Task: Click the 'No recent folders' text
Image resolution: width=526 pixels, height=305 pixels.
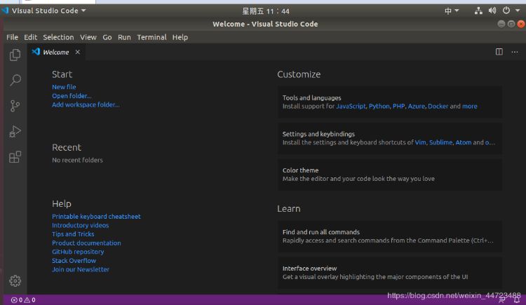Action: [x=77, y=161]
